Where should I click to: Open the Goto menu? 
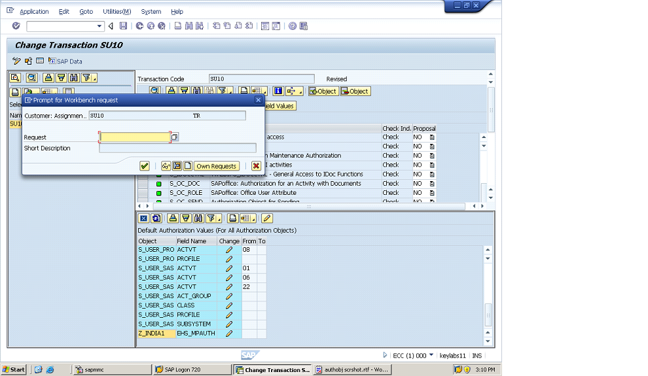point(86,12)
